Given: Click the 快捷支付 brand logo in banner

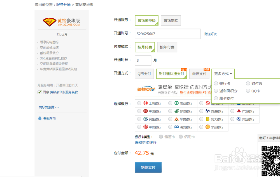Looking at the screenshot, I should (146, 89).
